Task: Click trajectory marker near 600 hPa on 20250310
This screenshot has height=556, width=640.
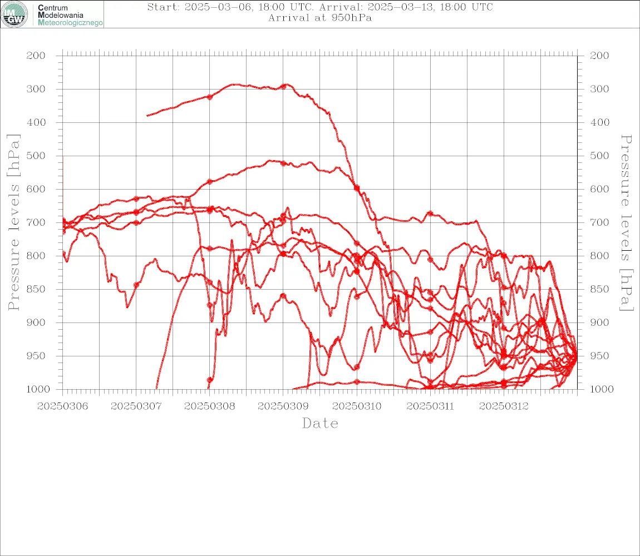Action: click(x=357, y=188)
